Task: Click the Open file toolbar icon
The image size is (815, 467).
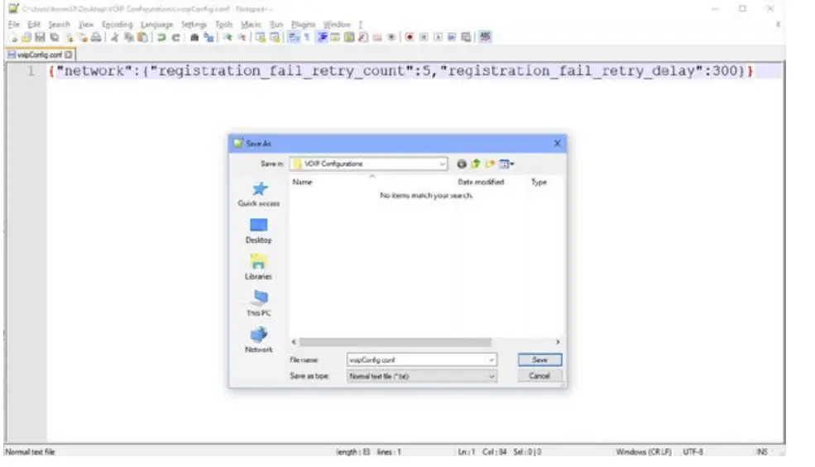Action: 26,37
